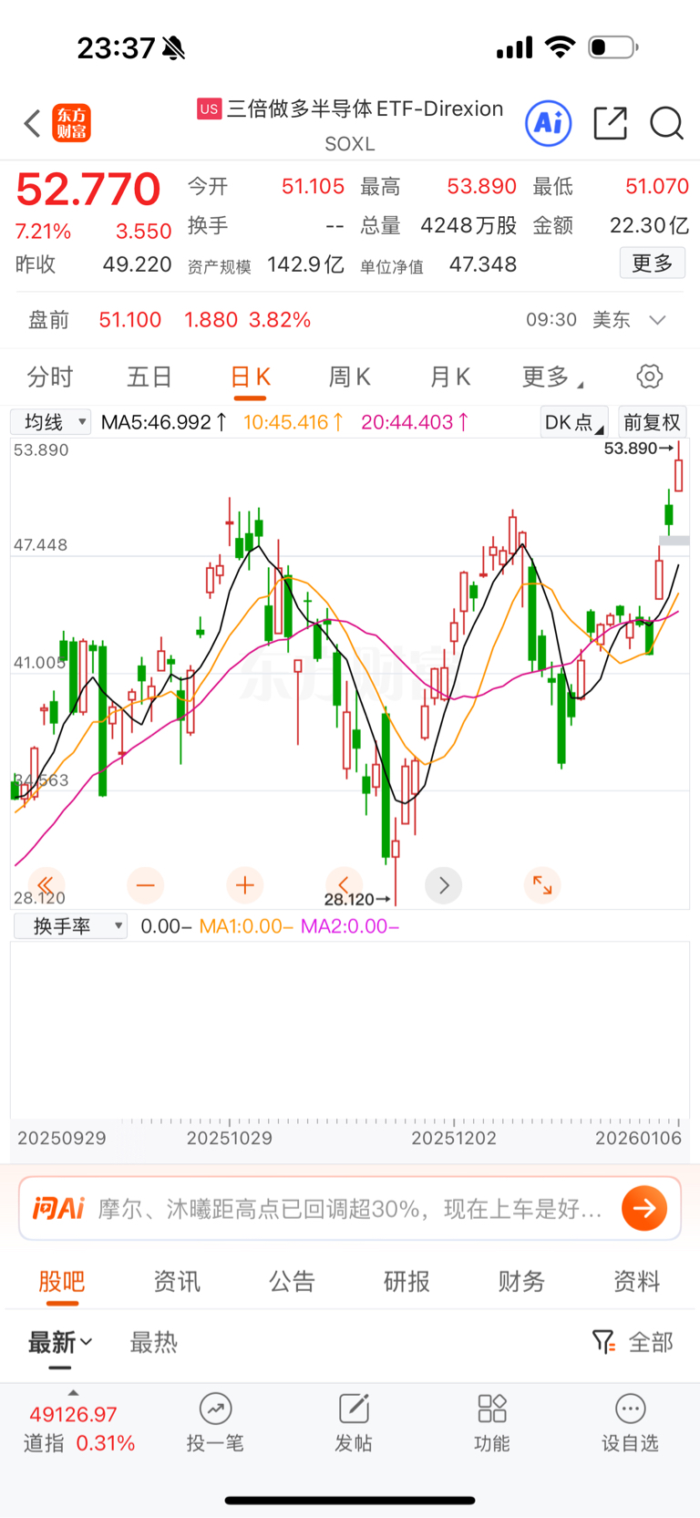This screenshot has height=1518, width=700.
Task: Open the 均线 indicator dropdown
Action: click(x=51, y=422)
